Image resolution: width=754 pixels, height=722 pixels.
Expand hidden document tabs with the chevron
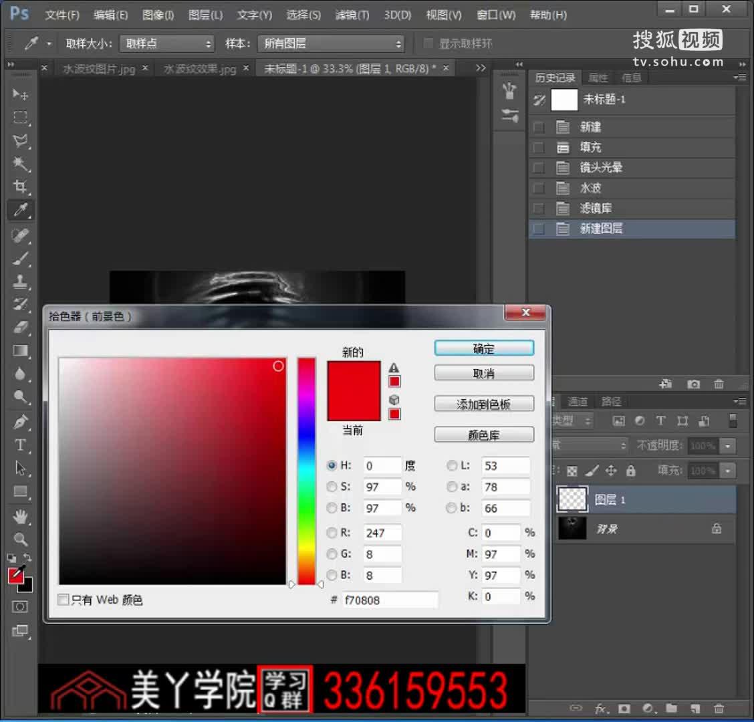(480, 68)
